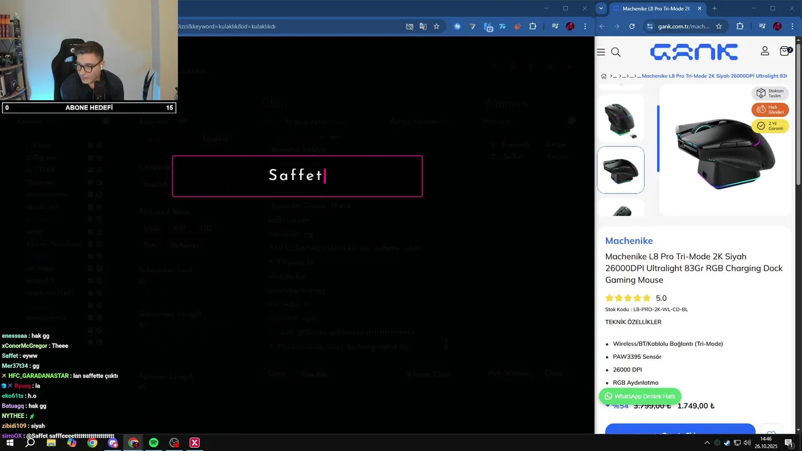Open profile avatar in Gank browser window

click(778, 26)
